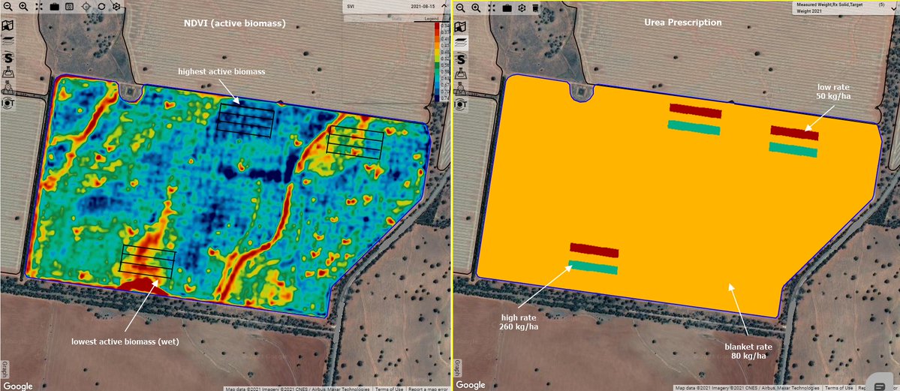Image resolution: width=900 pixels, height=391 pixels.
Task: Click the yellow legend swatch
Action: (437, 53)
